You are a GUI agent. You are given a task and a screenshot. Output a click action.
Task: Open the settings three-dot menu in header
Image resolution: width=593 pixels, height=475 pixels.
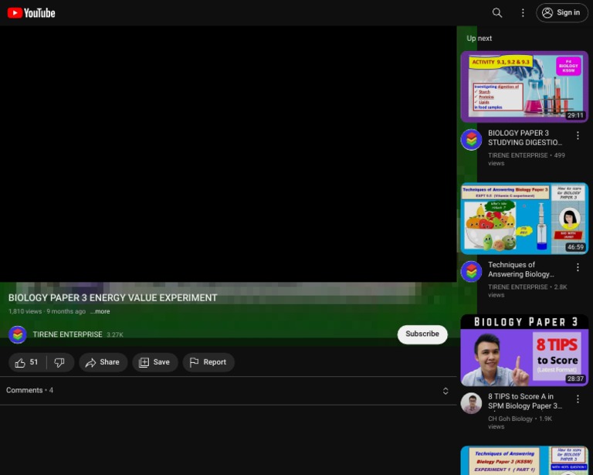click(523, 12)
